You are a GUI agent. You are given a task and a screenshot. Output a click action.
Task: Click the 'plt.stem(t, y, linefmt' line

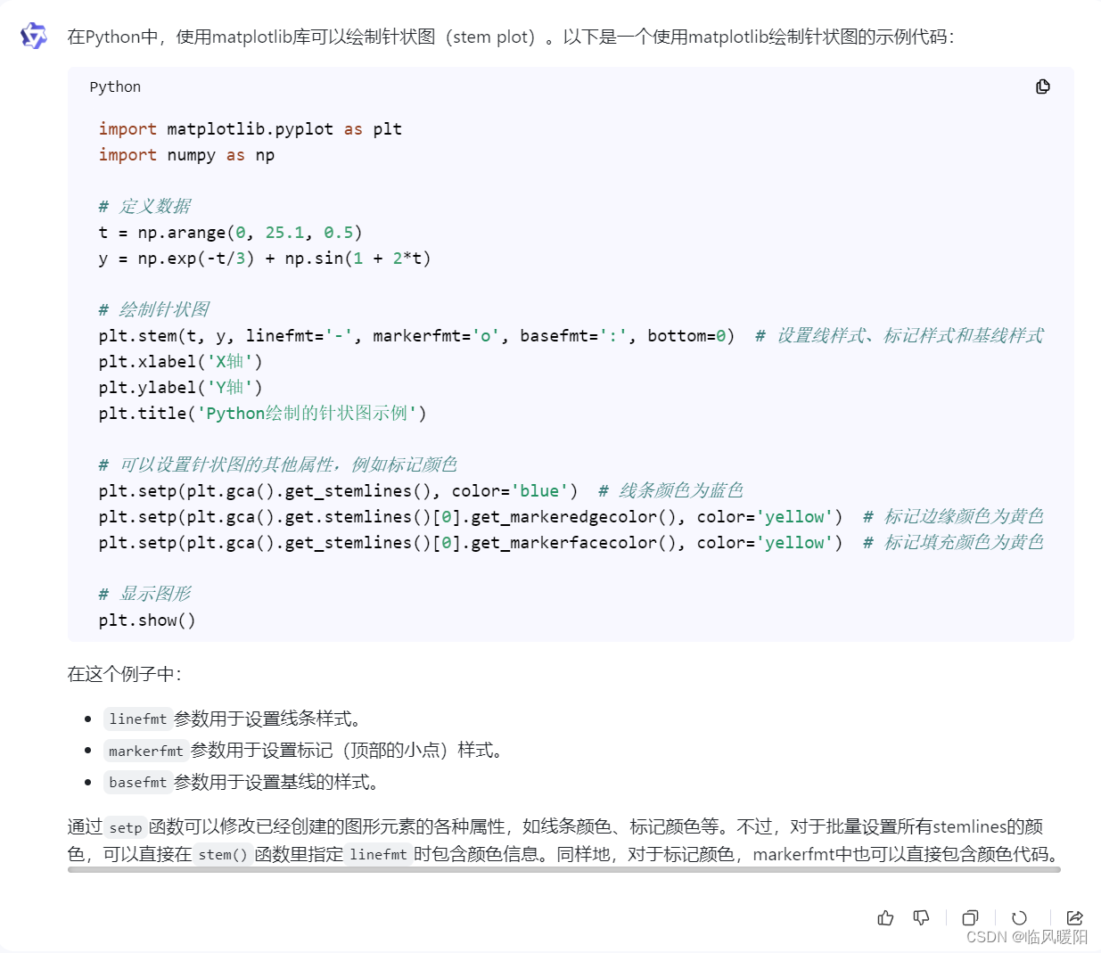571,336
